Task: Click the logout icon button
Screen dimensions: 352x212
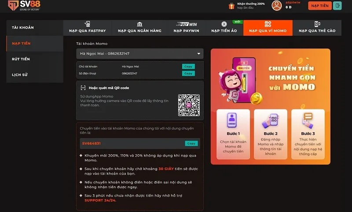Action: [337, 6]
